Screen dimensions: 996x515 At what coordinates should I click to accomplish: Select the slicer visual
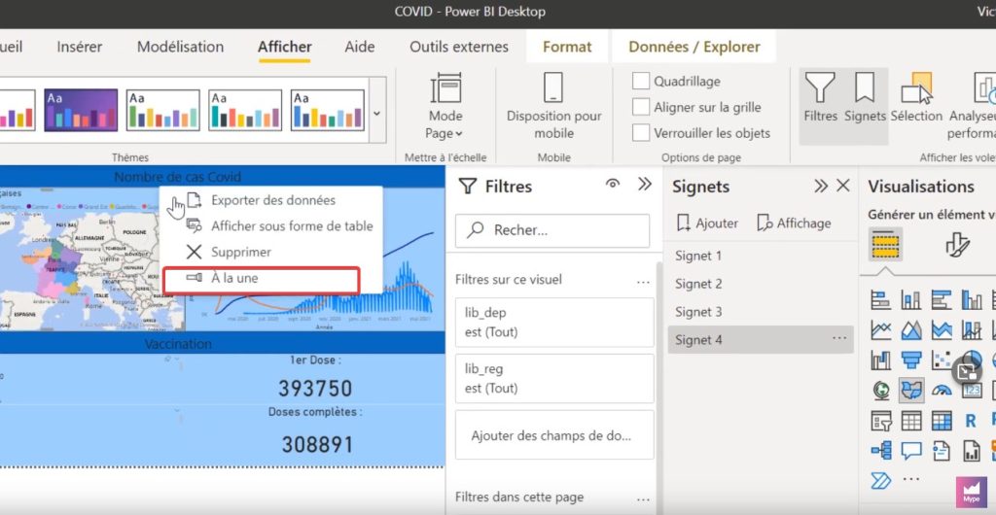[881, 421]
